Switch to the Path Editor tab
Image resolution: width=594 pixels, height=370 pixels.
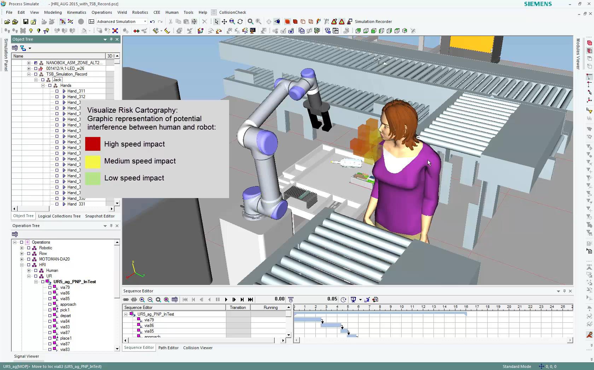pos(168,348)
